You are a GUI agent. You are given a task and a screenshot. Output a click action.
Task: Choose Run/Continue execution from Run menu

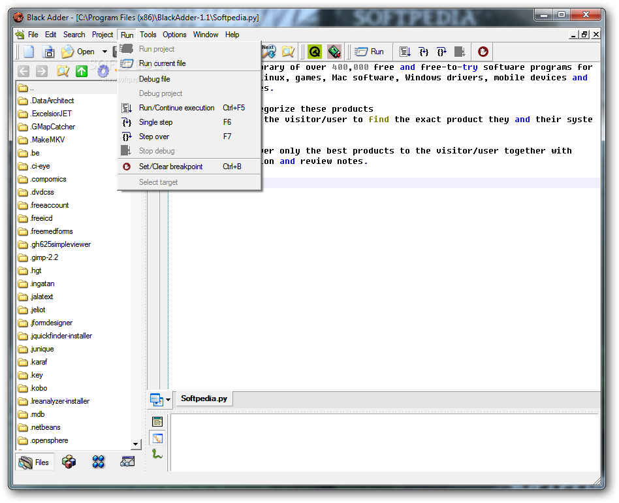(x=189, y=108)
